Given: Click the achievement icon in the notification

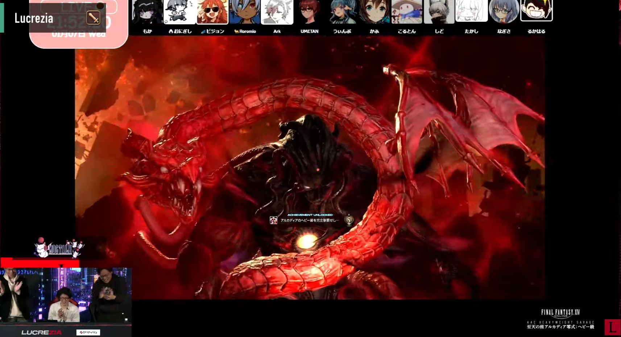Looking at the screenshot, I should [x=273, y=220].
